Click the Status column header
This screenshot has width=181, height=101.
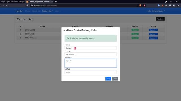pos(135,26)
